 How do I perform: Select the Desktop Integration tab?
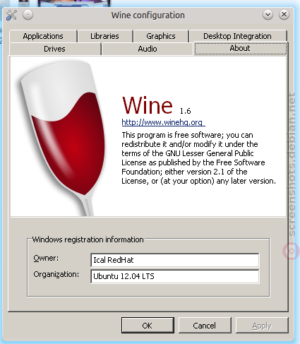(x=238, y=36)
